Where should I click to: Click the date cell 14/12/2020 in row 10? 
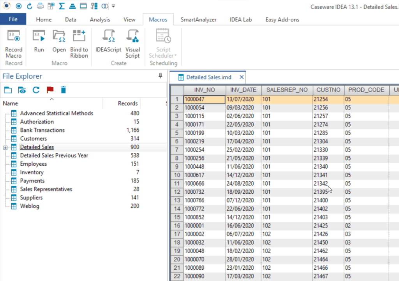[243, 175]
